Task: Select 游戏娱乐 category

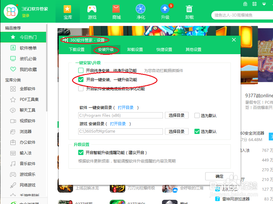Action: pyautogui.click(x=23, y=174)
